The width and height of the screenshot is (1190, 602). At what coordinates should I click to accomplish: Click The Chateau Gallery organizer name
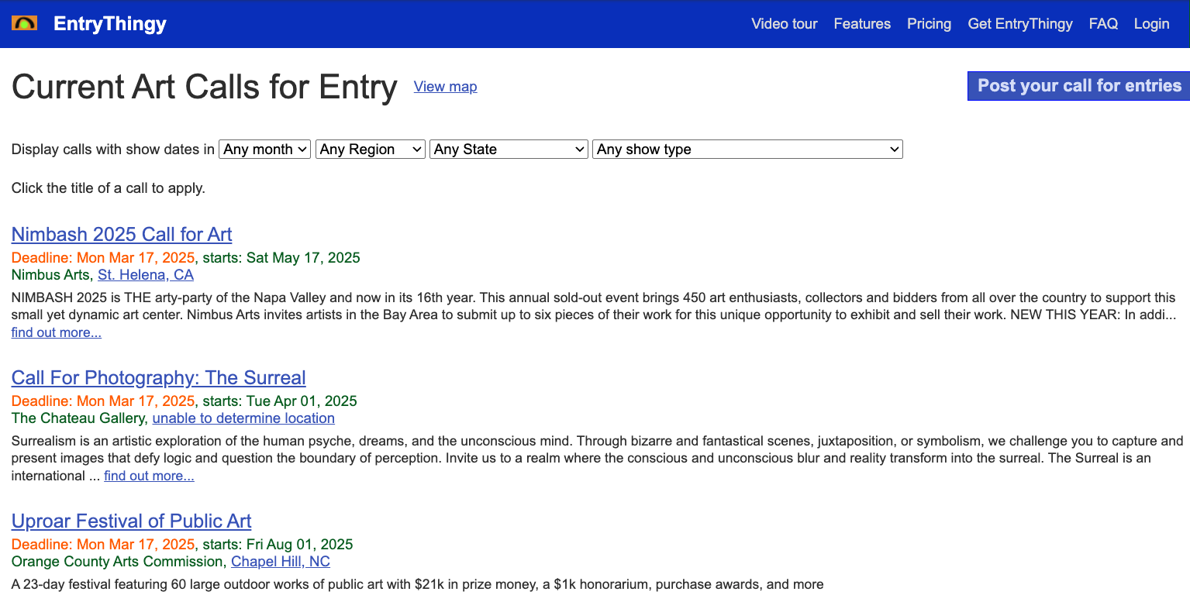(x=78, y=418)
